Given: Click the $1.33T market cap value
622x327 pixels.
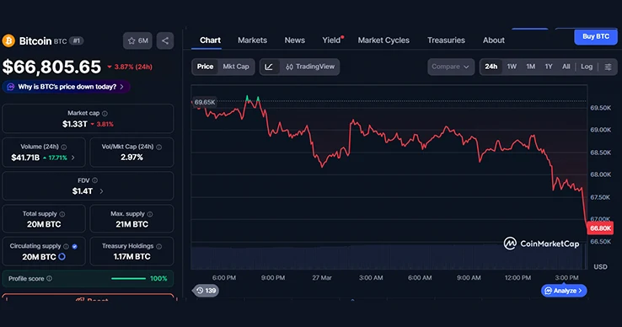Looking at the screenshot, I should point(74,124).
